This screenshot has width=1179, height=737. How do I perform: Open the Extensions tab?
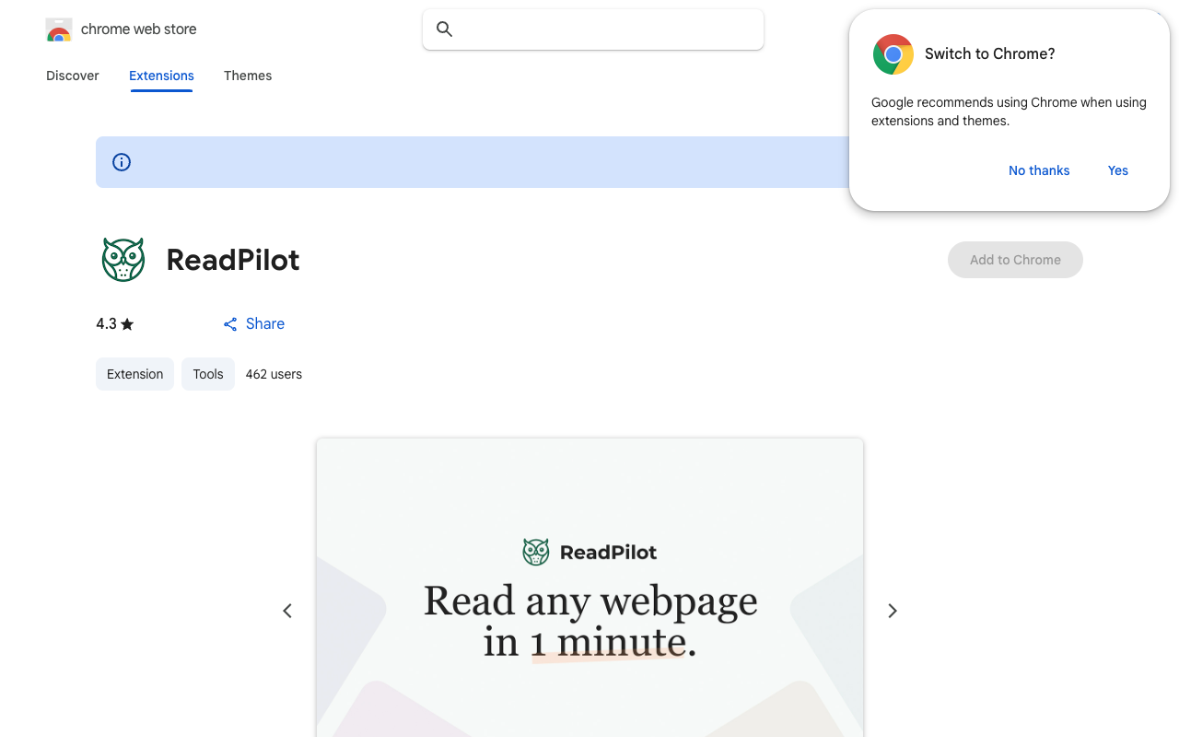161,76
